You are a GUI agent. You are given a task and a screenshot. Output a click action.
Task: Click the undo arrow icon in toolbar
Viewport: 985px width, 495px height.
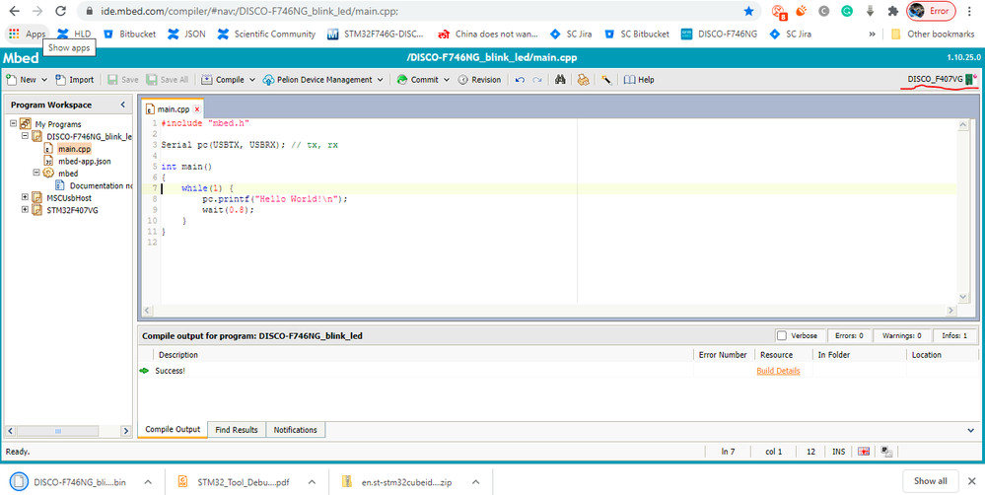[x=520, y=80]
